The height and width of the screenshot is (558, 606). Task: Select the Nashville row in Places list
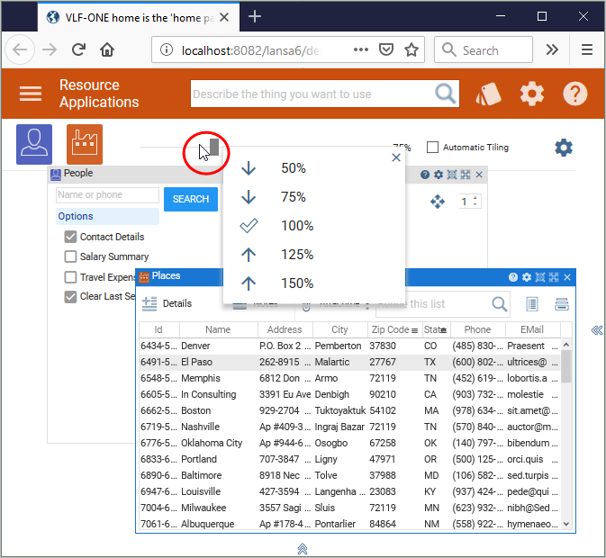click(x=349, y=427)
